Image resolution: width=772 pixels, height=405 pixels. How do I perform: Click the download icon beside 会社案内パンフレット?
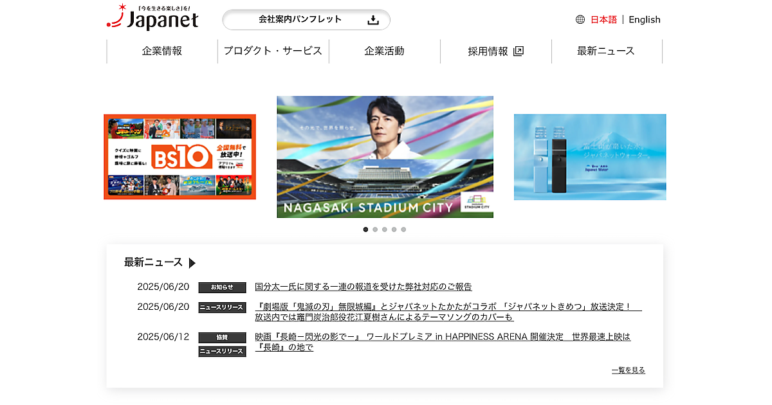373,20
